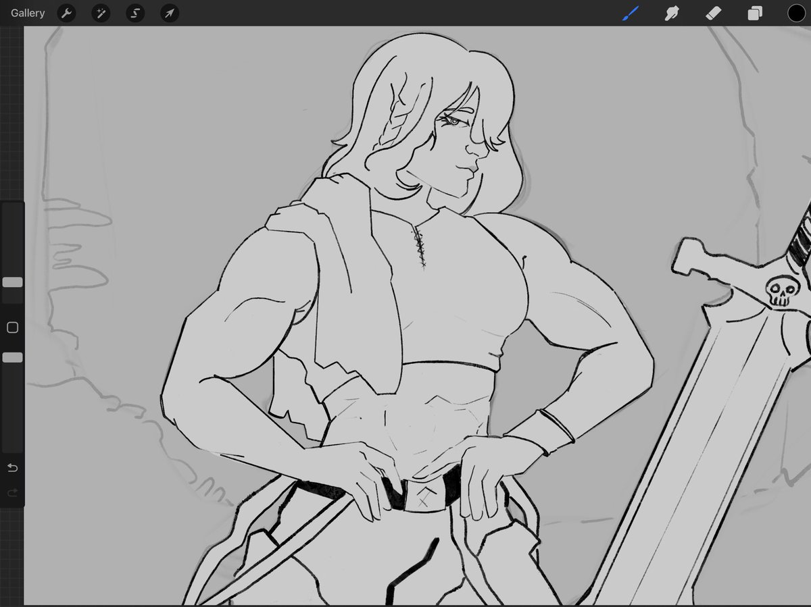Adjust the brush opacity slider

coord(12,357)
